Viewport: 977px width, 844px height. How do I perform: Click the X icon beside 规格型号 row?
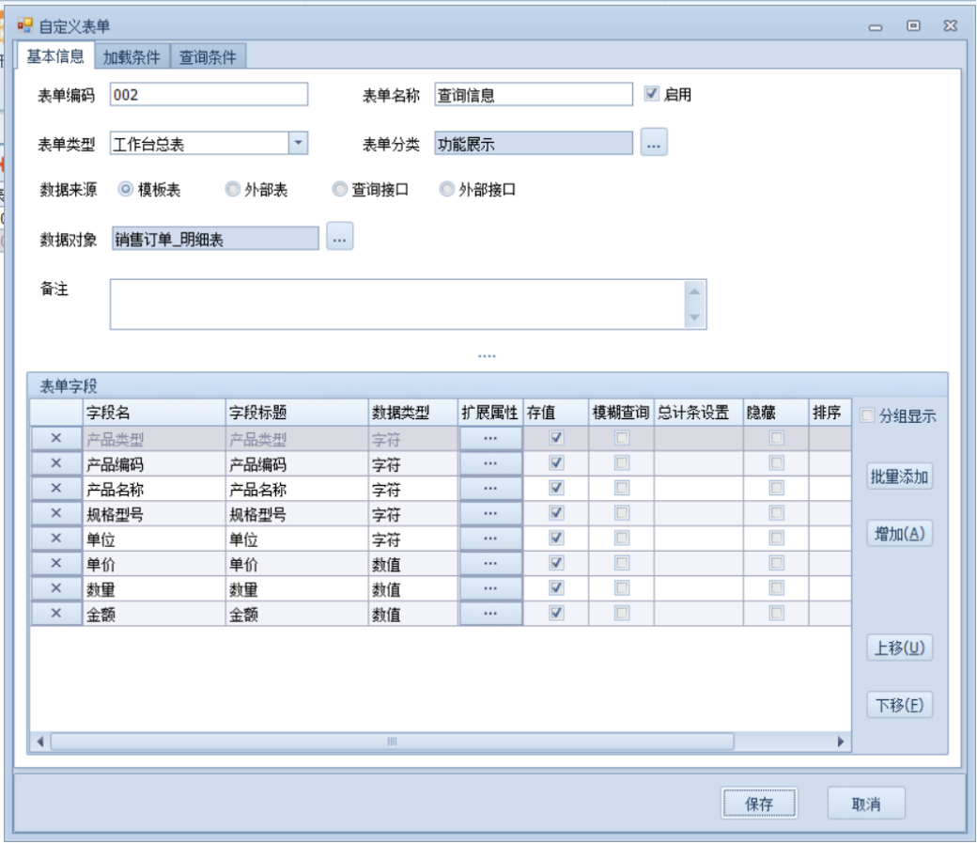tap(55, 513)
